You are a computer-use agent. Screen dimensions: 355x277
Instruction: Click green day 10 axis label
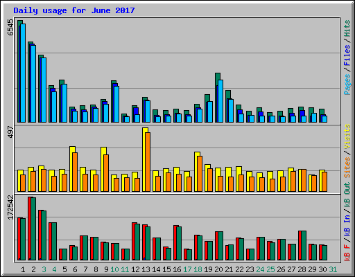[114, 269]
